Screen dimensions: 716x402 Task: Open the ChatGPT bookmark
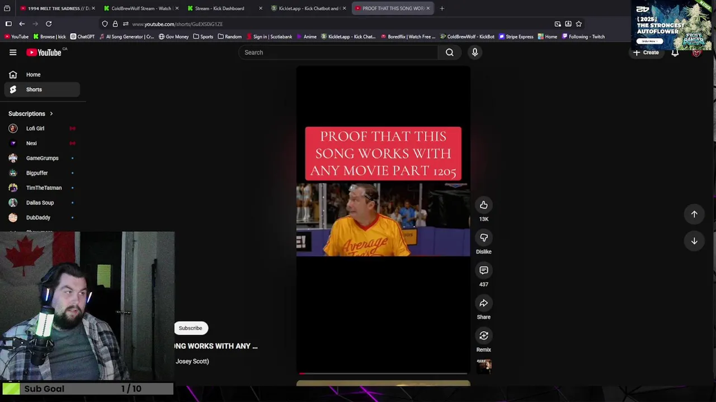tap(83, 37)
